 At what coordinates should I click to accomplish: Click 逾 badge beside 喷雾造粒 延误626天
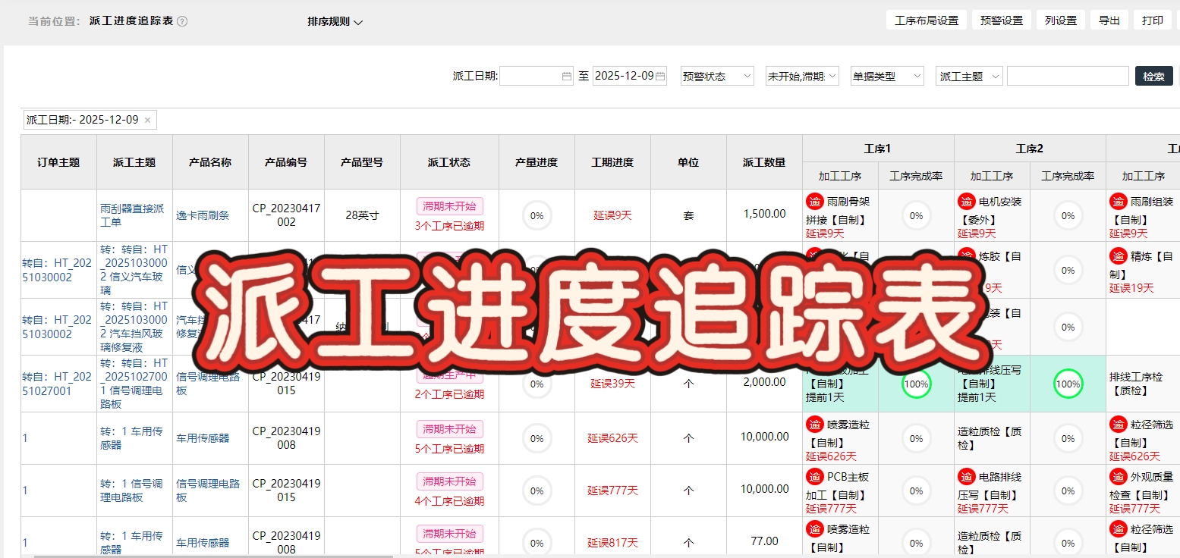(x=814, y=425)
